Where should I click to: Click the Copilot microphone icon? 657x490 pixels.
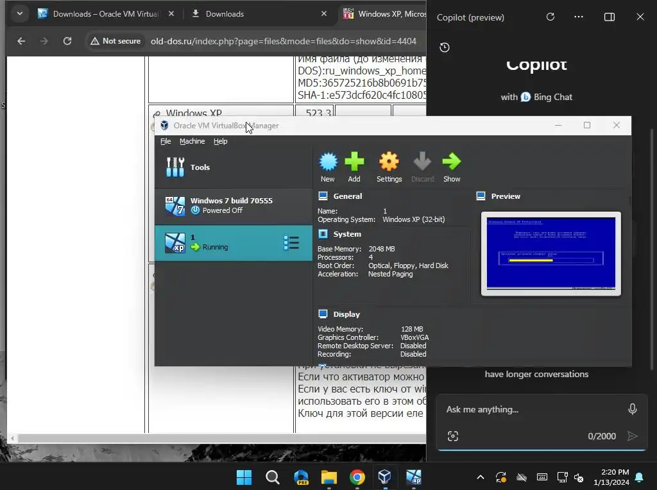(632, 409)
